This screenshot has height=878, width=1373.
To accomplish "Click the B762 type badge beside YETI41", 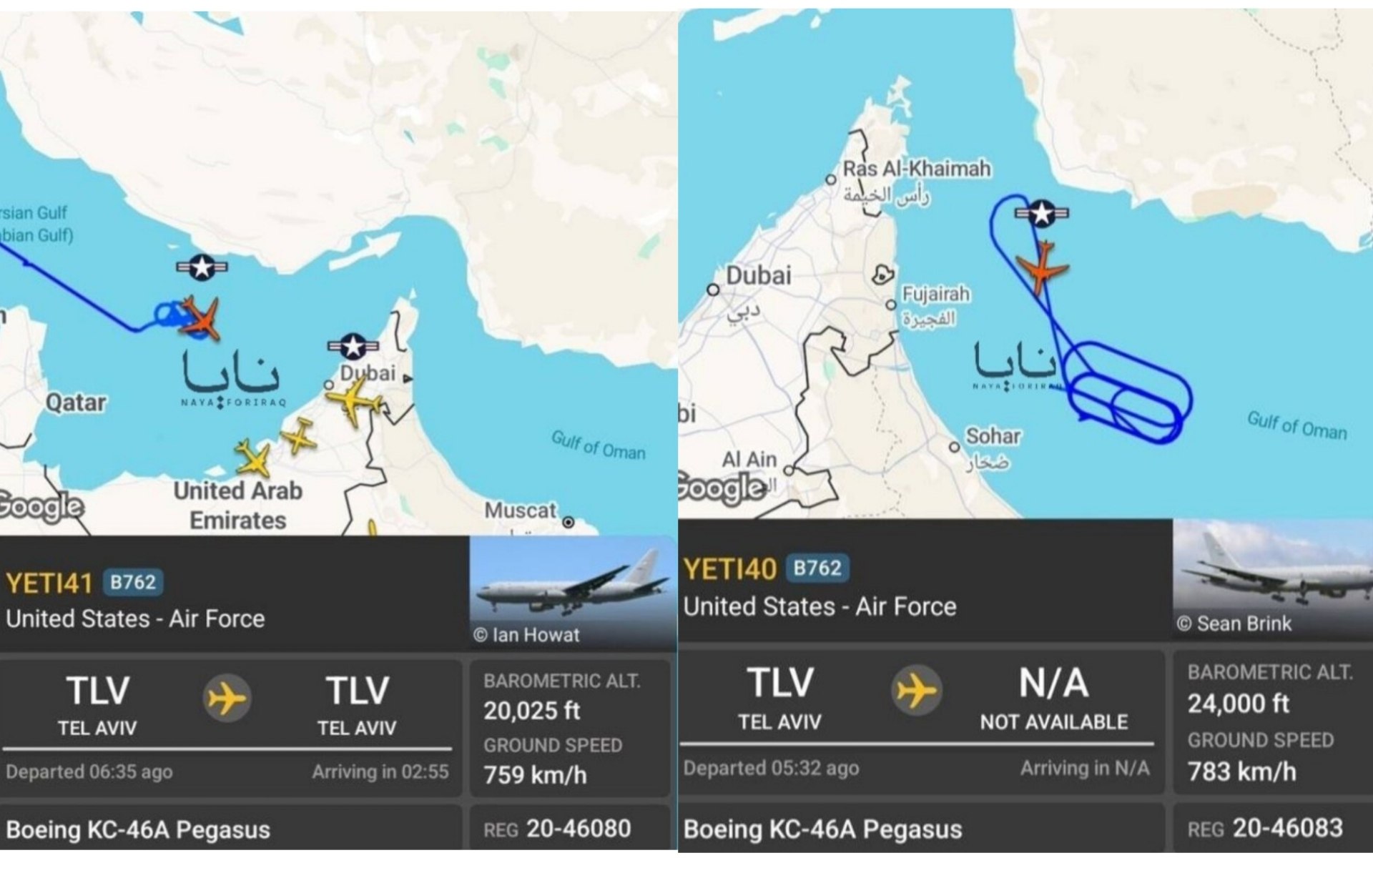I will 133,582.
